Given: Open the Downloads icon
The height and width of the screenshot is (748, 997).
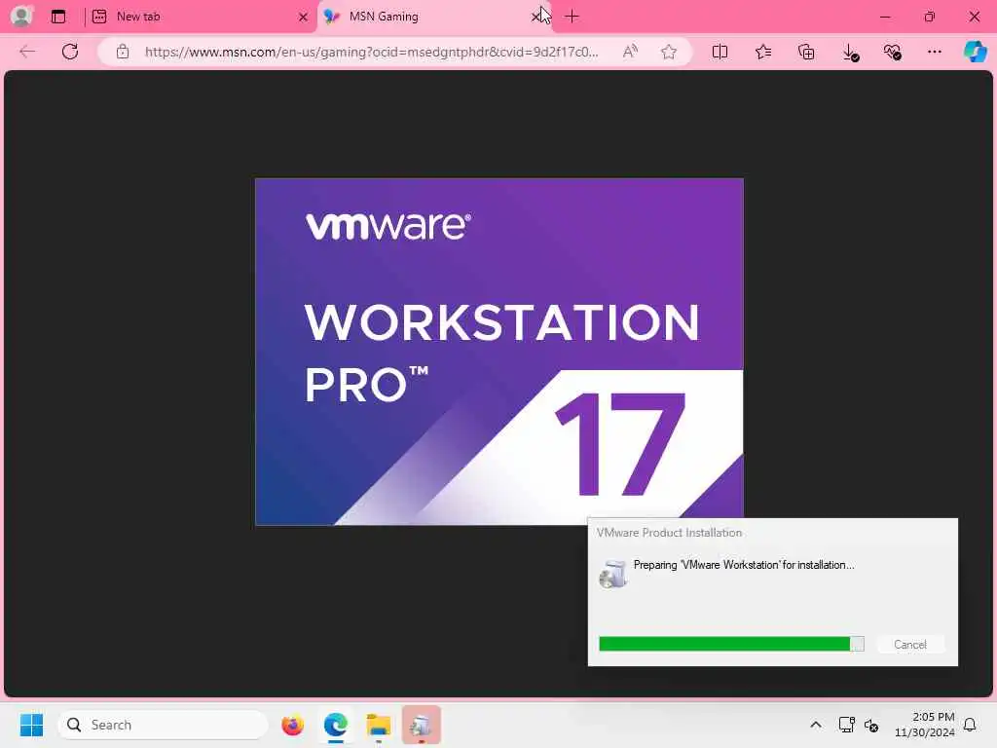Looking at the screenshot, I should tap(850, 53).
